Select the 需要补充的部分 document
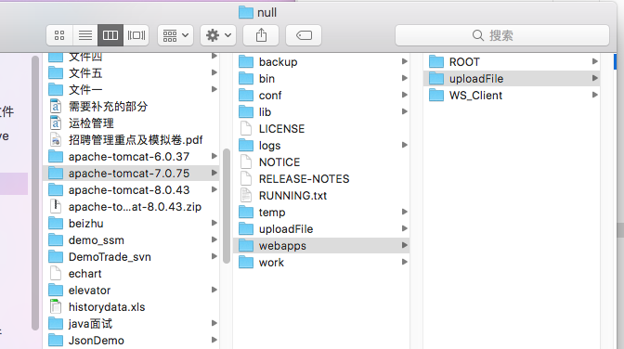The width and height of the screenshot is (624, 349). (131, 106)
